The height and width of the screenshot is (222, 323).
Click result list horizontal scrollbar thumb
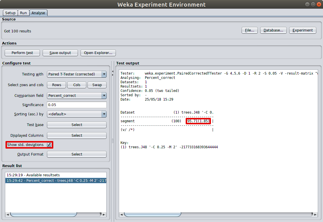43,214
